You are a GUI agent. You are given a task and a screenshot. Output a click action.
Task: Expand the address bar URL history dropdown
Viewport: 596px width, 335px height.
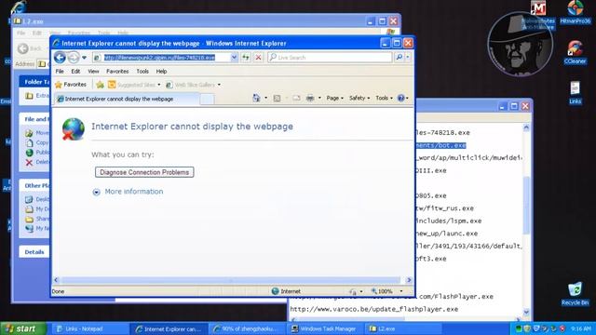coord(234,58)
